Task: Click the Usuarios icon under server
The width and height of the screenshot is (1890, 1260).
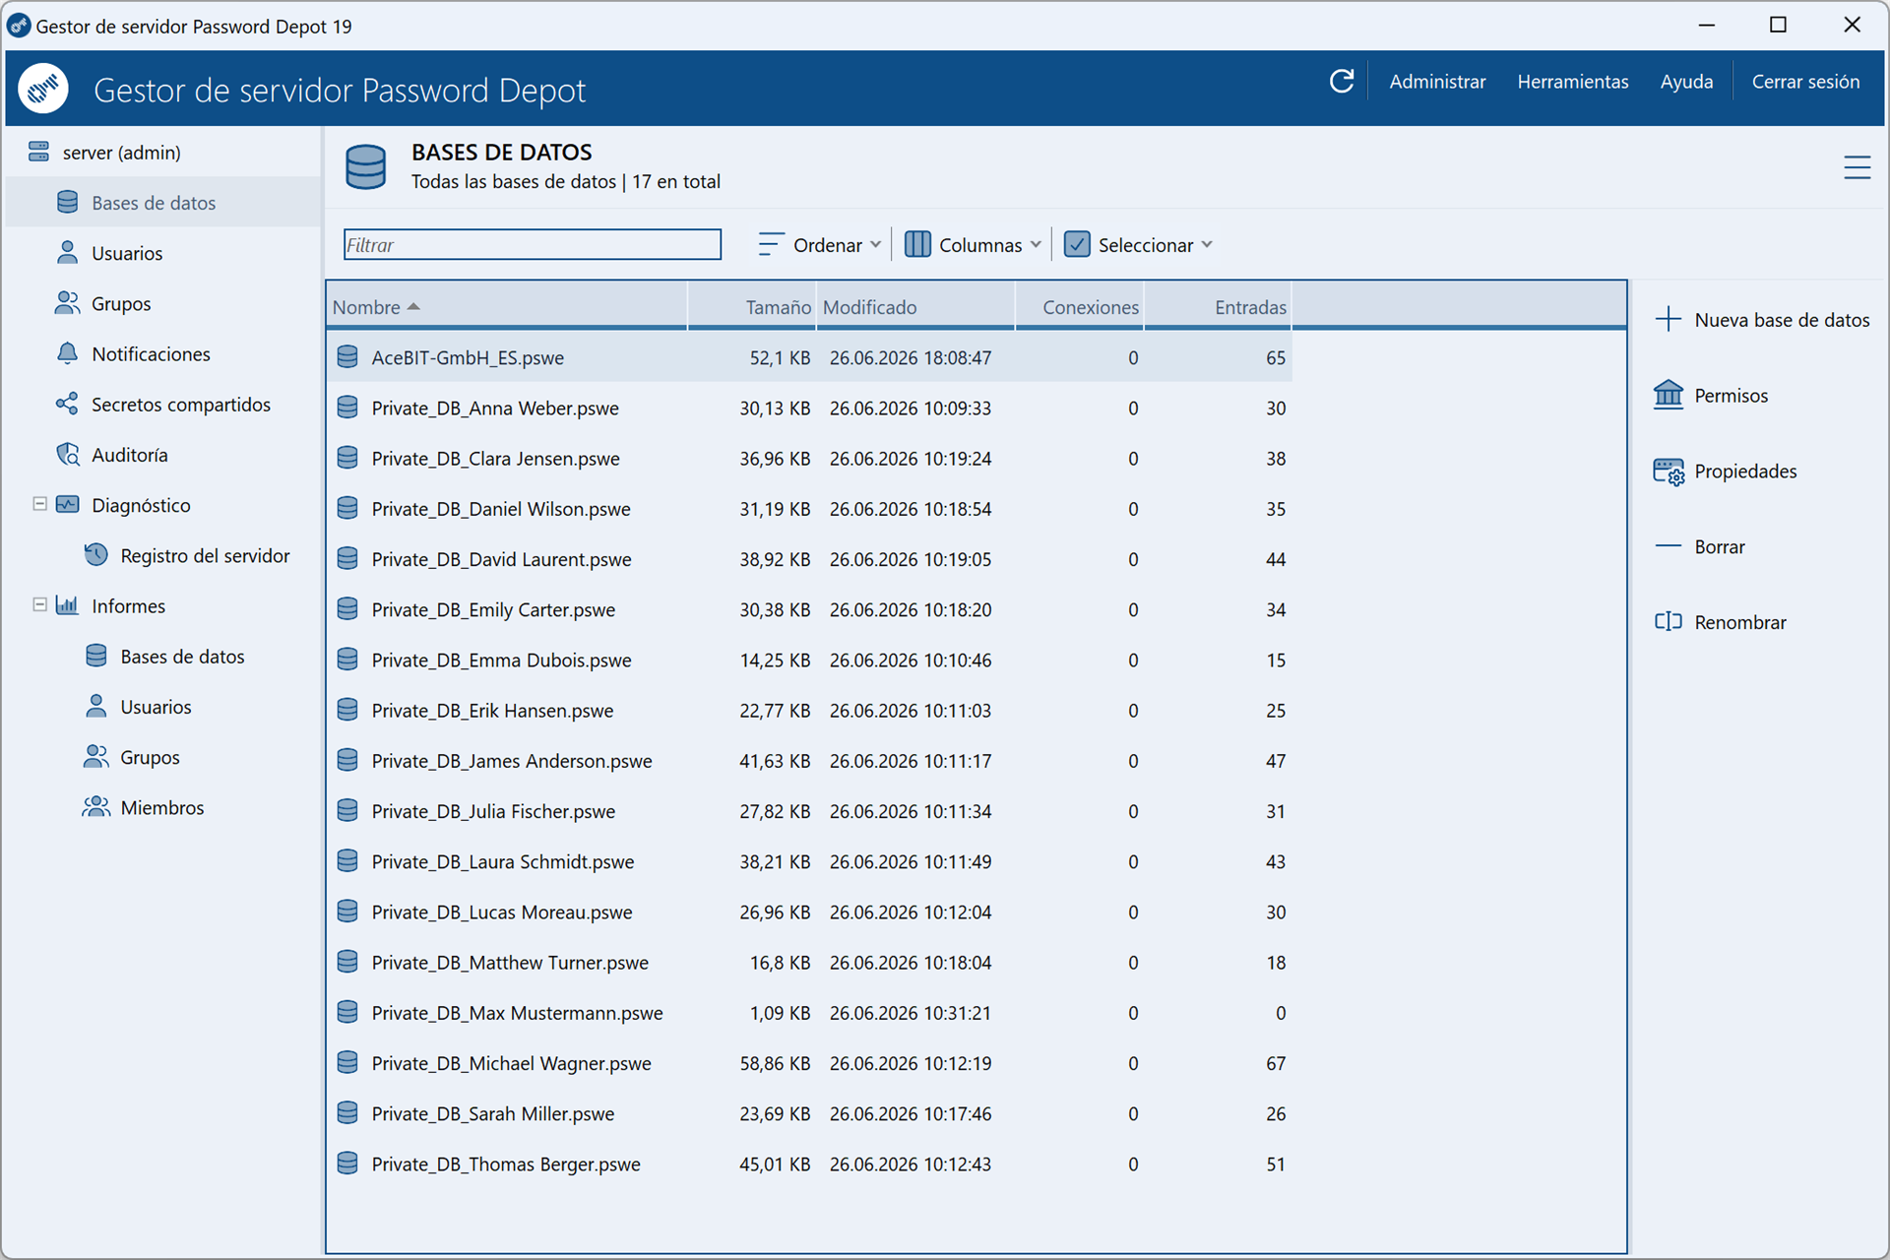Action: [67, 253]
